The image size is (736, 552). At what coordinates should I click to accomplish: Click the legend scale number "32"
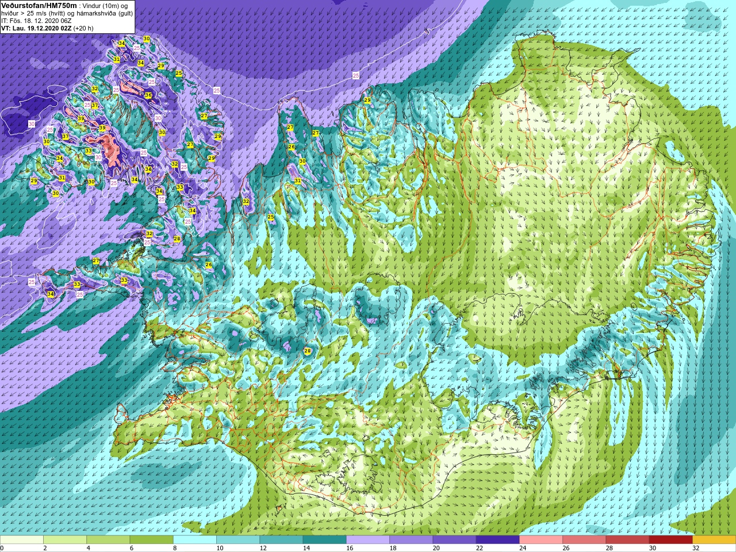(696, 548)
